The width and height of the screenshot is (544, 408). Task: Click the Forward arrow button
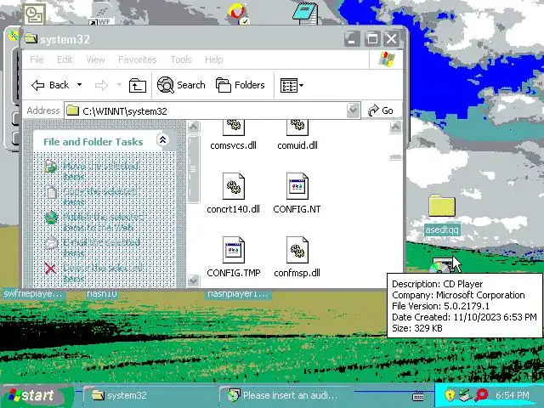pyautogui.click(x=101, y=85)
